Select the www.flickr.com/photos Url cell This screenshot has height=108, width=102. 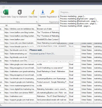tap(20, 93)
